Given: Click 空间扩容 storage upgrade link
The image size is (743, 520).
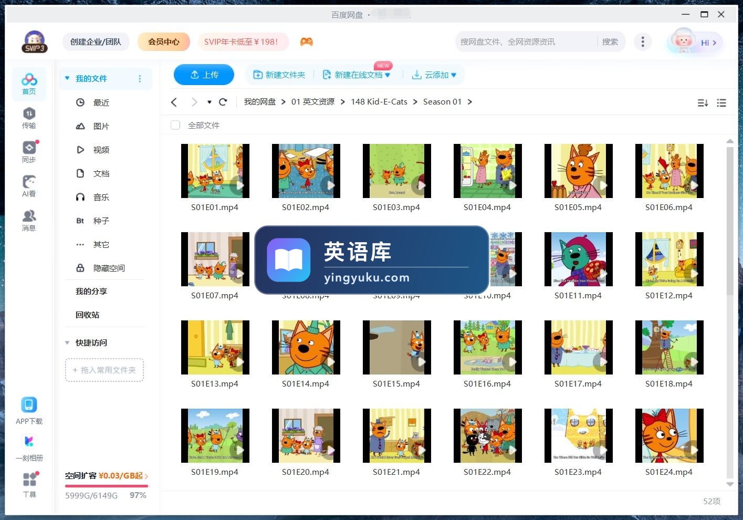Looking at the screenshot, I should click(107, 476).
